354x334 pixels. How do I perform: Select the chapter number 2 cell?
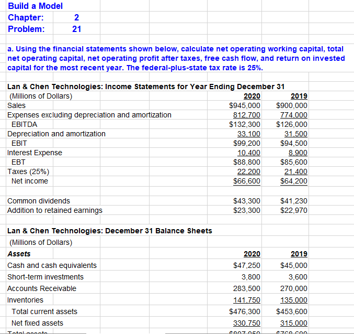[76, 17]
